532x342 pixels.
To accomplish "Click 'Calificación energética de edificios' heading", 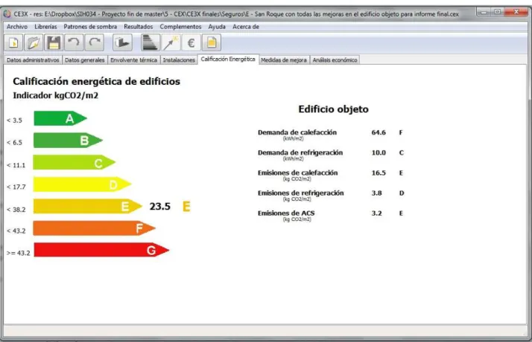I will click(96, 81).
